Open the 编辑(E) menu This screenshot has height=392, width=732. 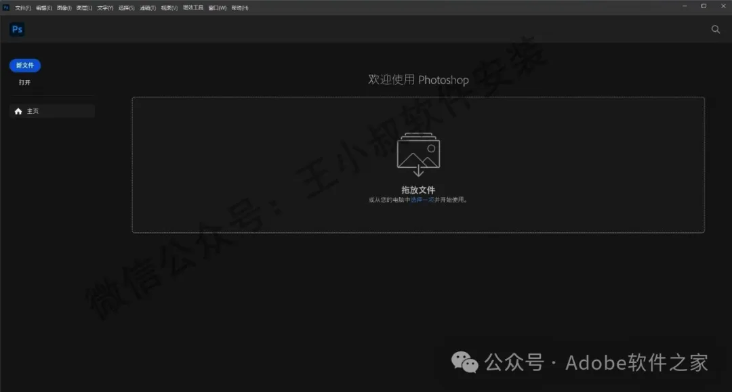click(44, 8)
